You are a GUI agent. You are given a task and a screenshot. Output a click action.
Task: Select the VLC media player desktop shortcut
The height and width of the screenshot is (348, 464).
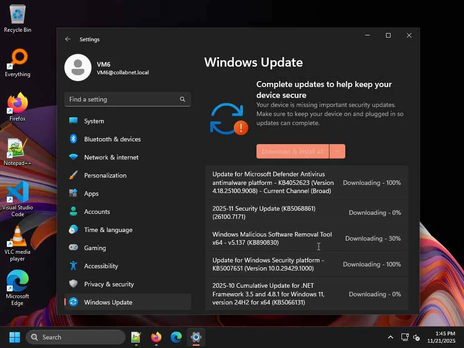pos(18,243)
